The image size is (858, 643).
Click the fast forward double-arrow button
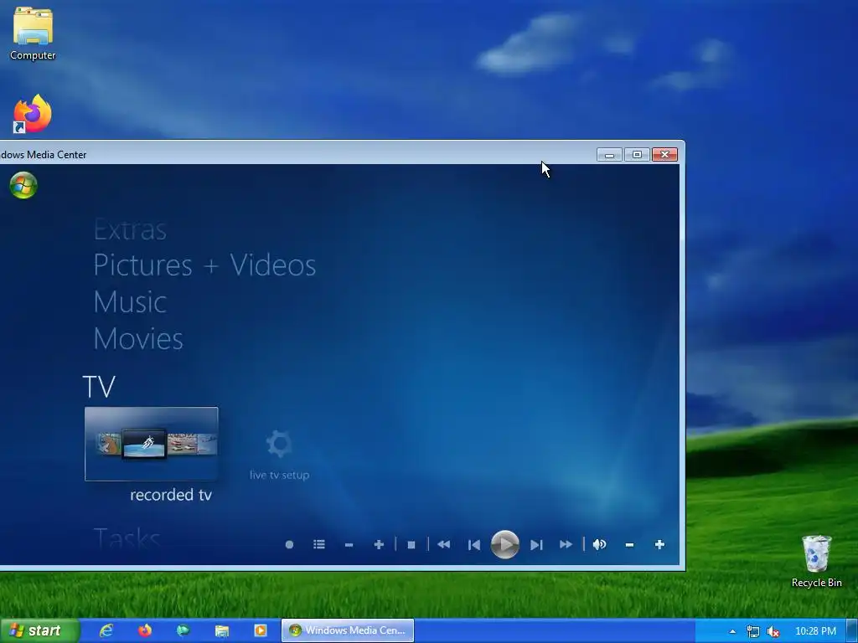[x=566, y=544]
